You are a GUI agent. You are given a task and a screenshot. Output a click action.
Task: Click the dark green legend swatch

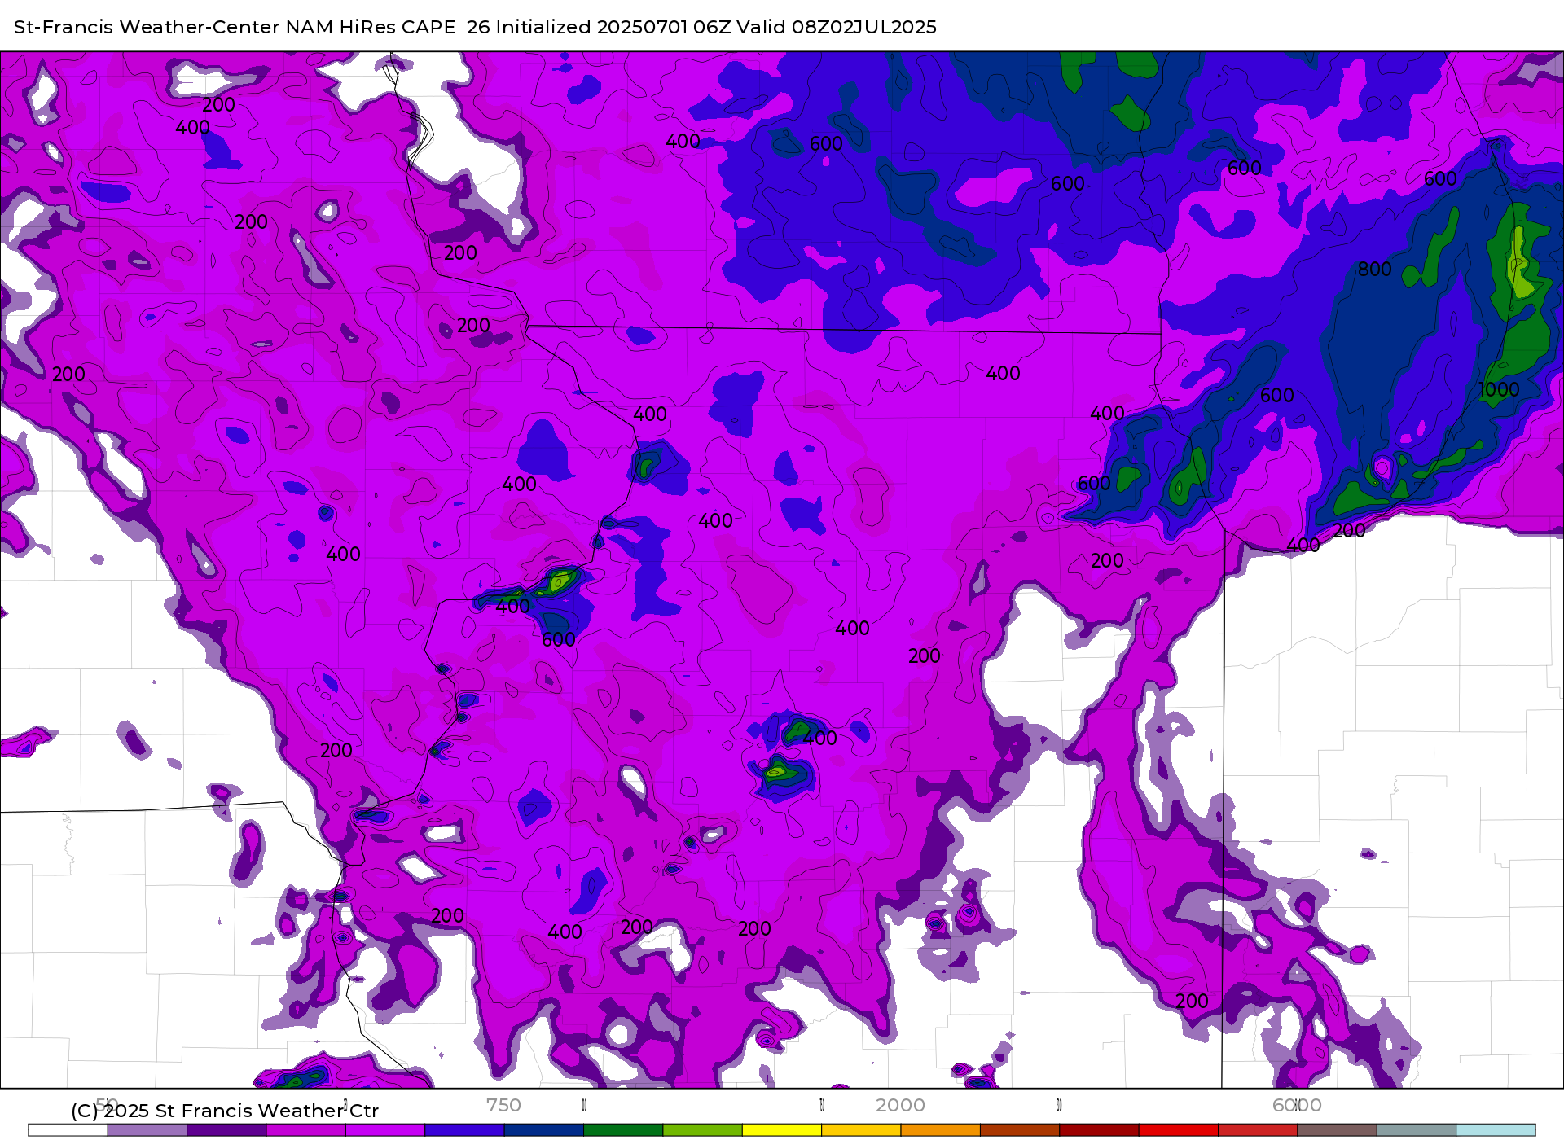pos(623,1130)
